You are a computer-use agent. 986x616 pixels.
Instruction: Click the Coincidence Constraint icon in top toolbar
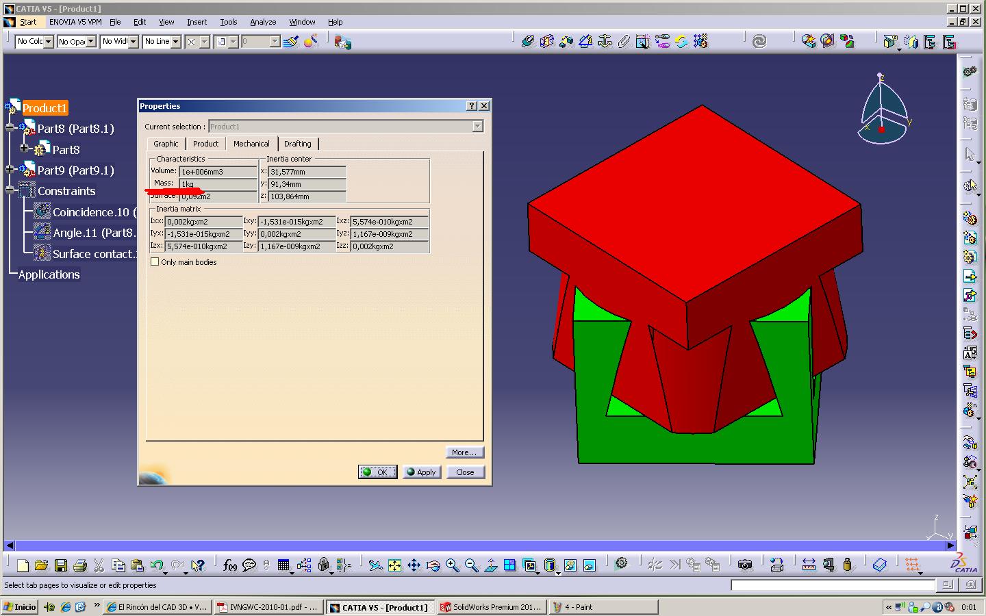pos(527,42)
